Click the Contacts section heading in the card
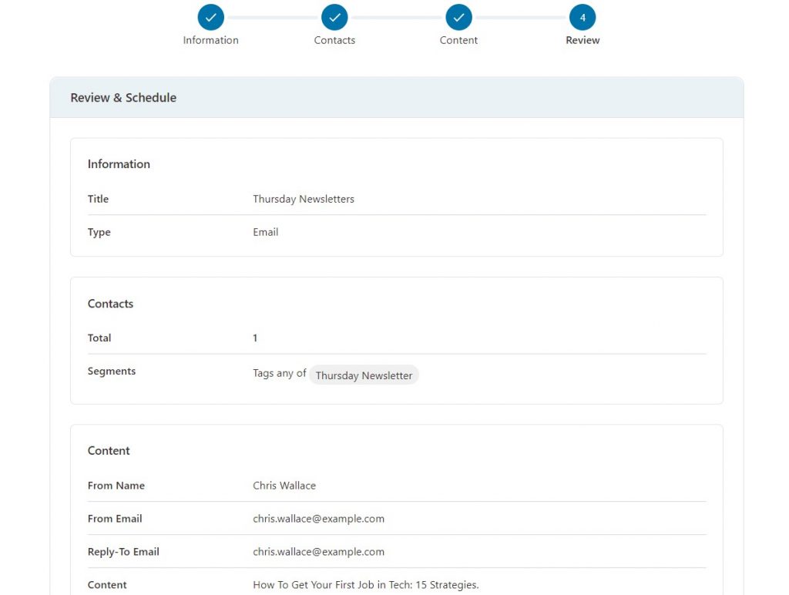789x595 pixels. [x=110, y=304]
